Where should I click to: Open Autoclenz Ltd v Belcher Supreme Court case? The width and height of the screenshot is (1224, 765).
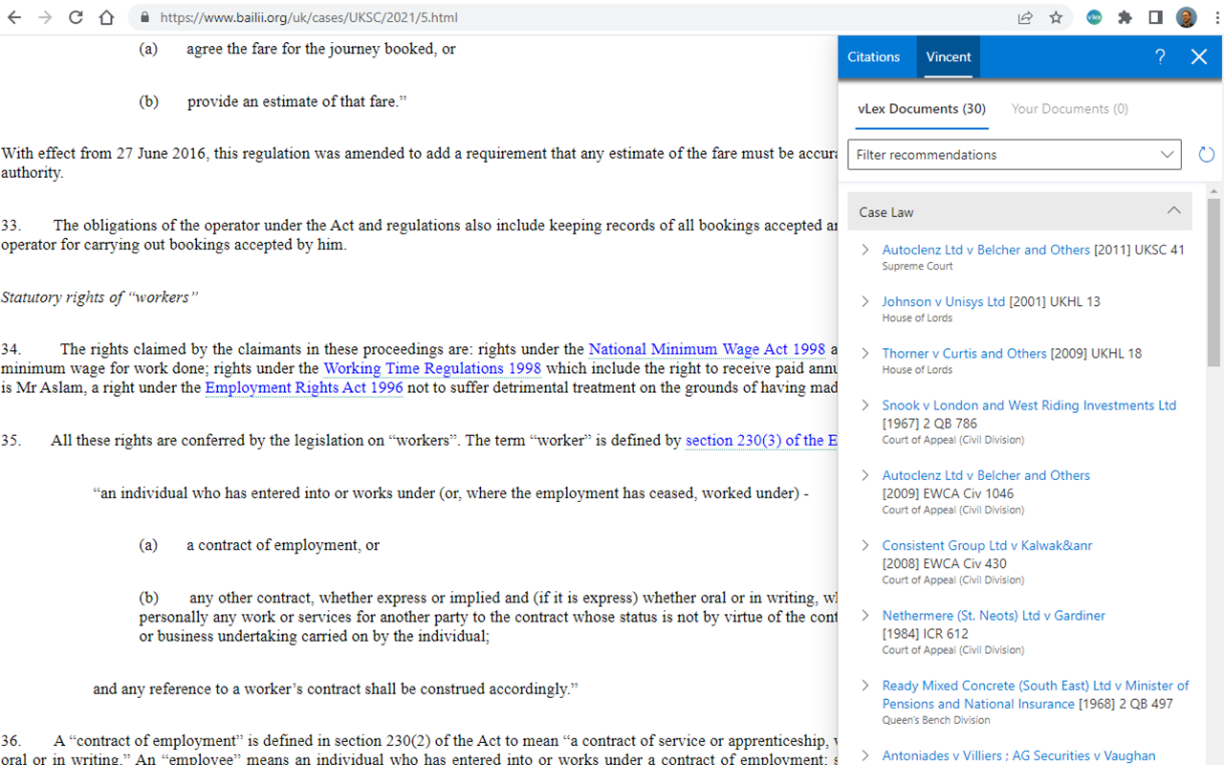[986, 250]
